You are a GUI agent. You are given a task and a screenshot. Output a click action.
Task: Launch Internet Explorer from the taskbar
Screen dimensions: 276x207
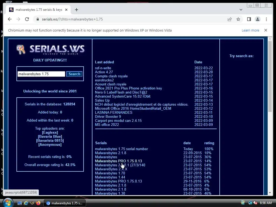click(26, 203)
